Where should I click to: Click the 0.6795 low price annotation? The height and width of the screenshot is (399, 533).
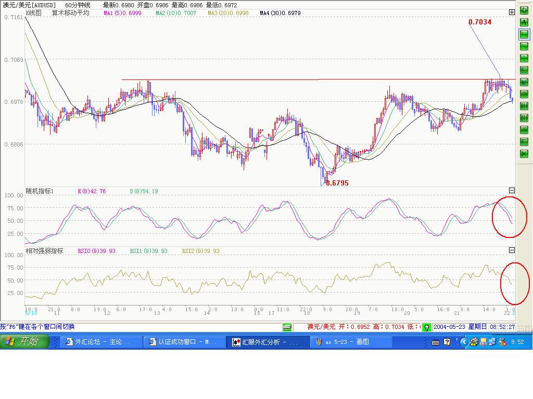coord(337,183)
